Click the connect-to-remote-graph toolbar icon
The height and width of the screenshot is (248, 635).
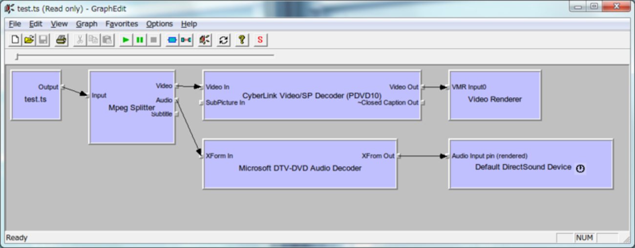click(x=186, y=40)
